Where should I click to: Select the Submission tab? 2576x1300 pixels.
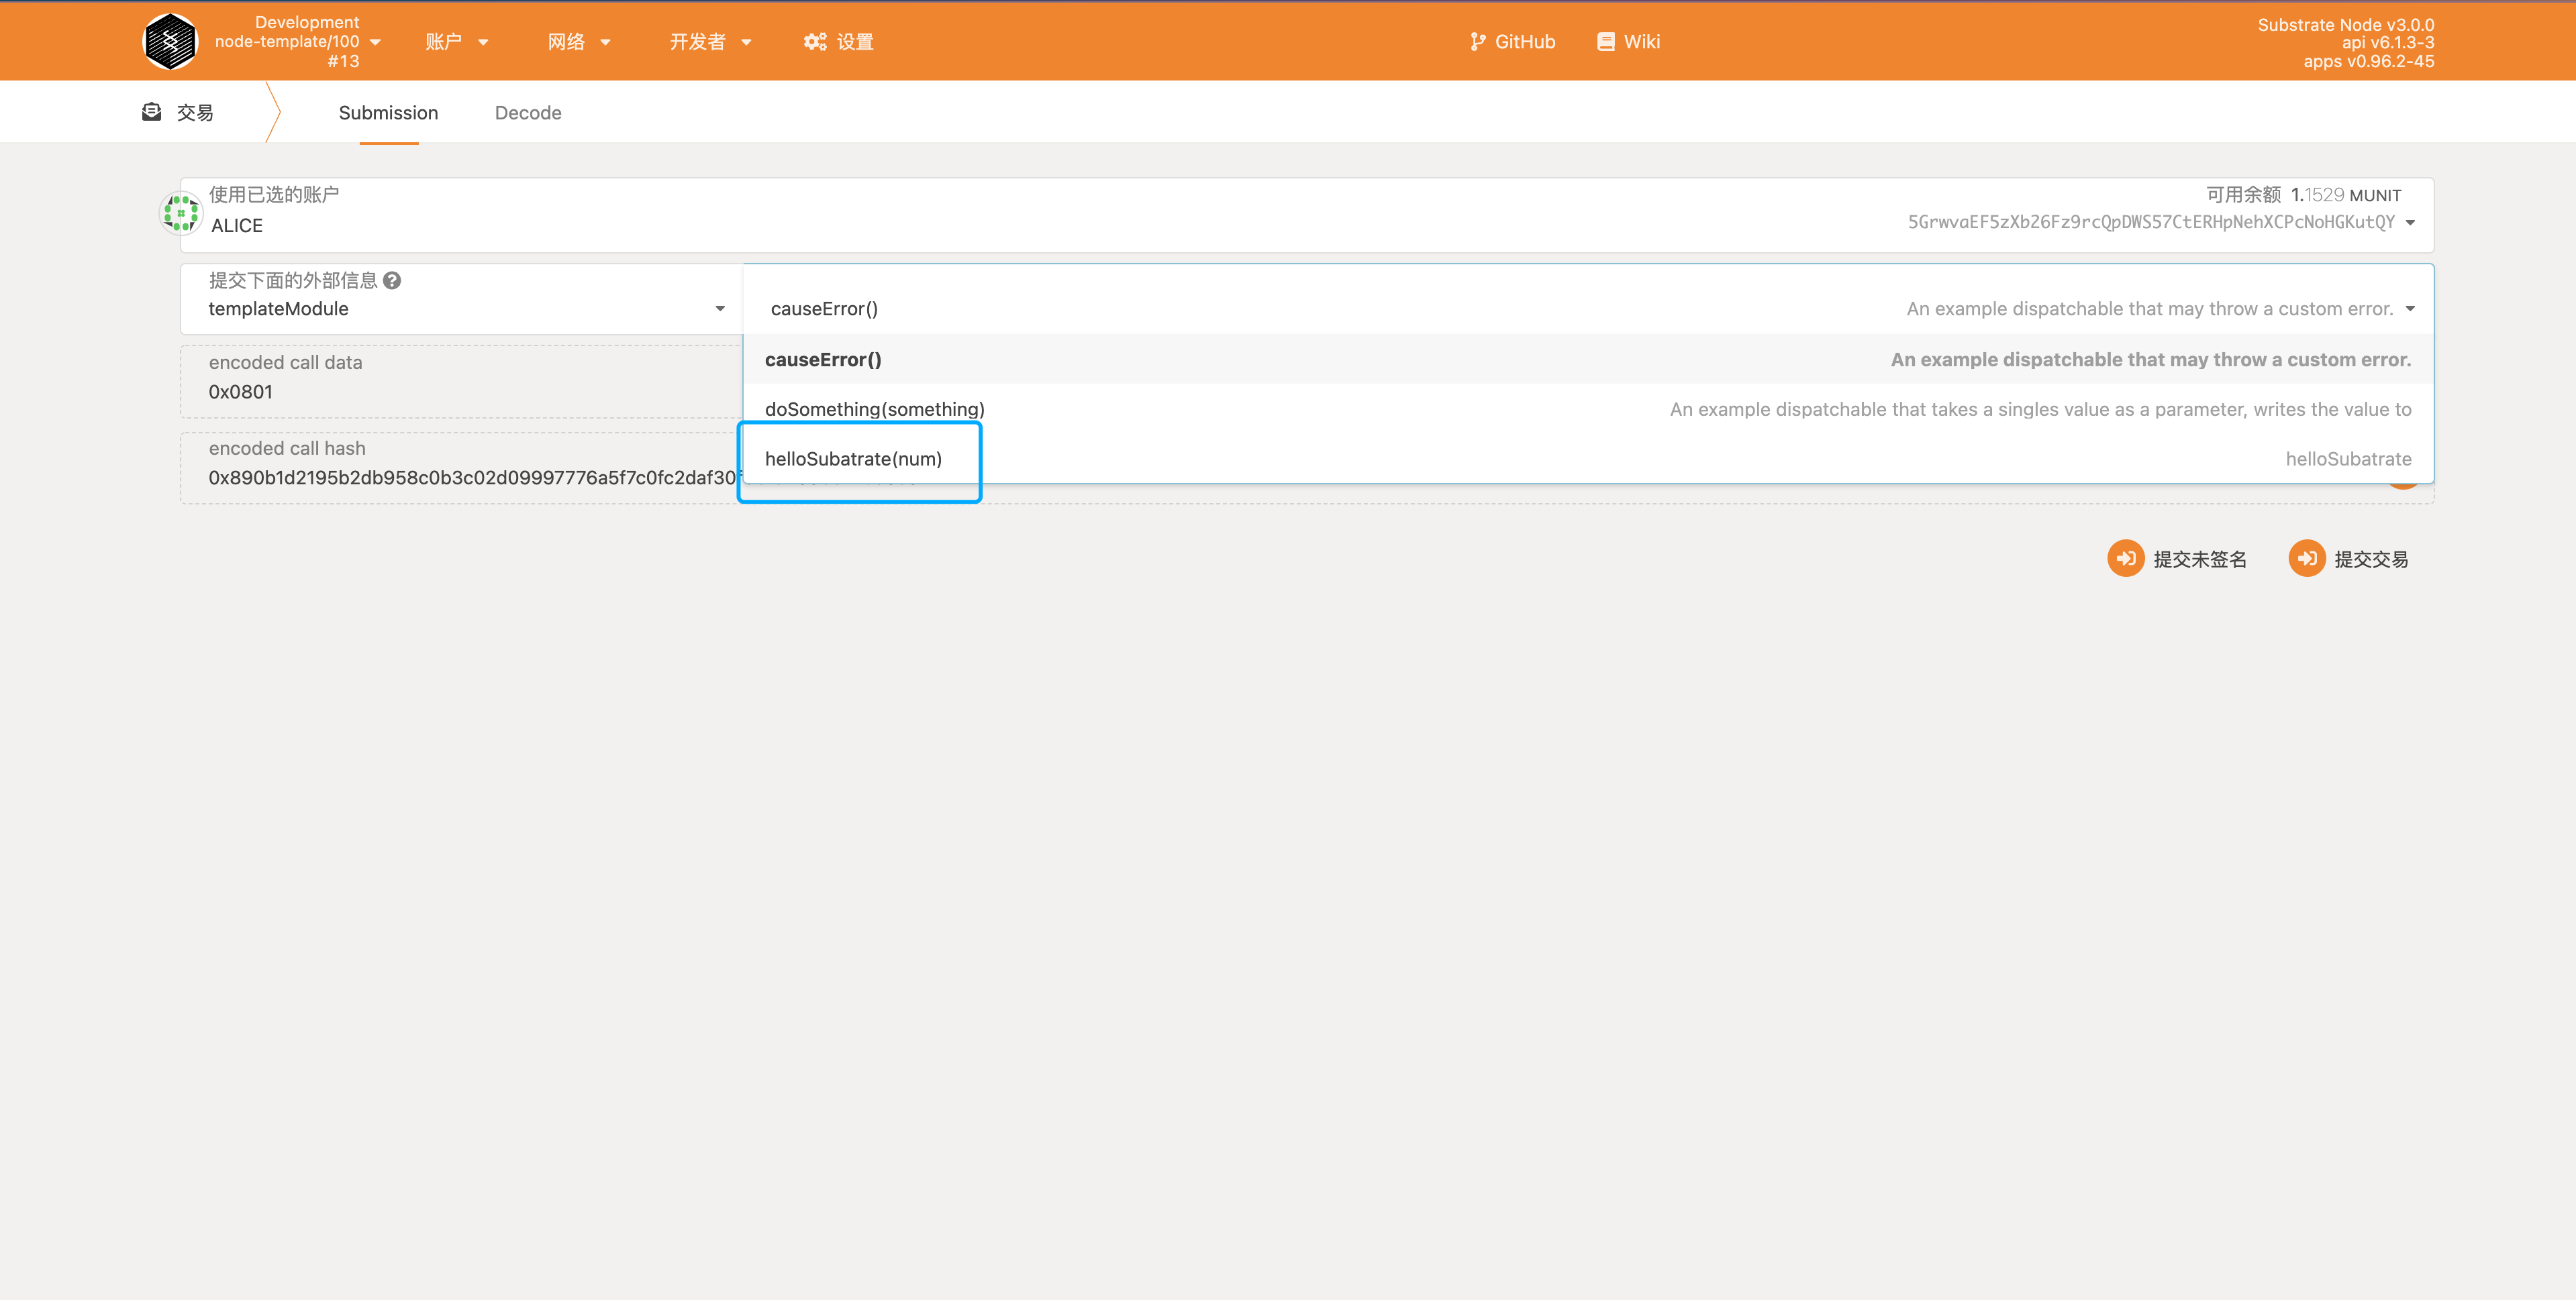388,113
